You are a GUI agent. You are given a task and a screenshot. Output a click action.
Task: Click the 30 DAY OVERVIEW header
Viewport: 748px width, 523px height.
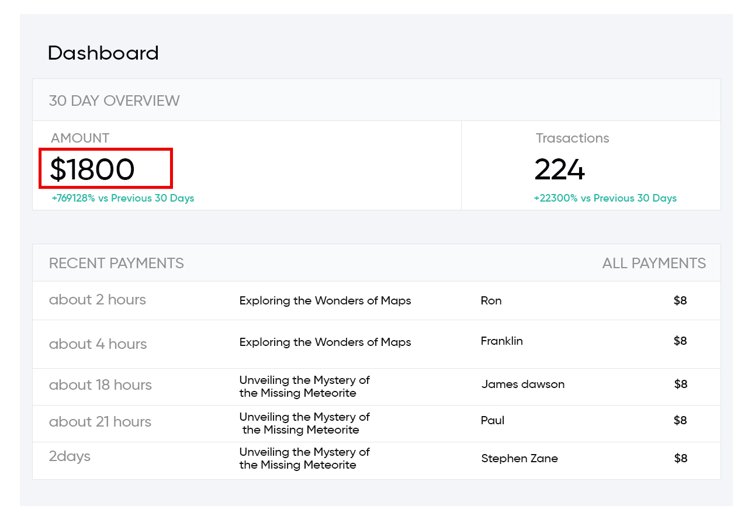[114, 101]
